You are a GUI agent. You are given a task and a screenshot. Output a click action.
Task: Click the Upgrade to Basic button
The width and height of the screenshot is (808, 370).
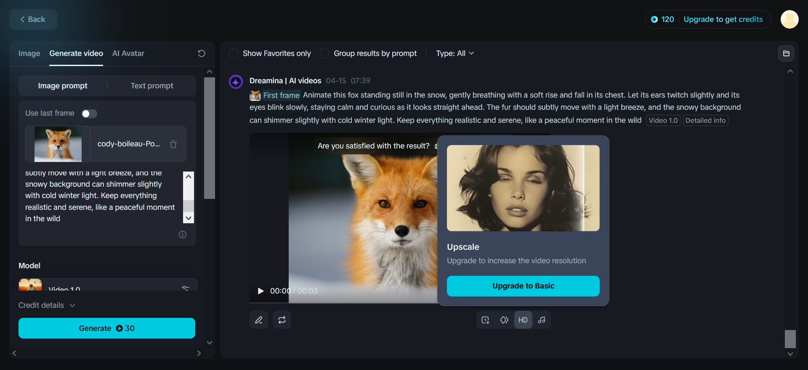(x=523, y=286)
